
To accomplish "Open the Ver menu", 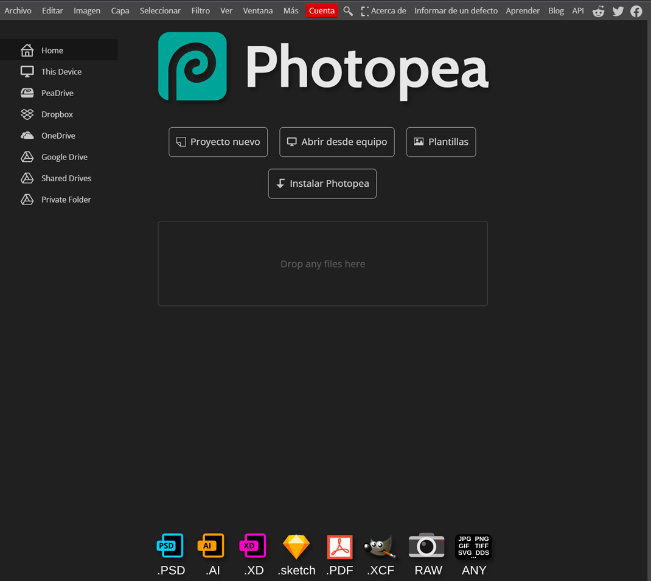I will [x=226, y=11].
